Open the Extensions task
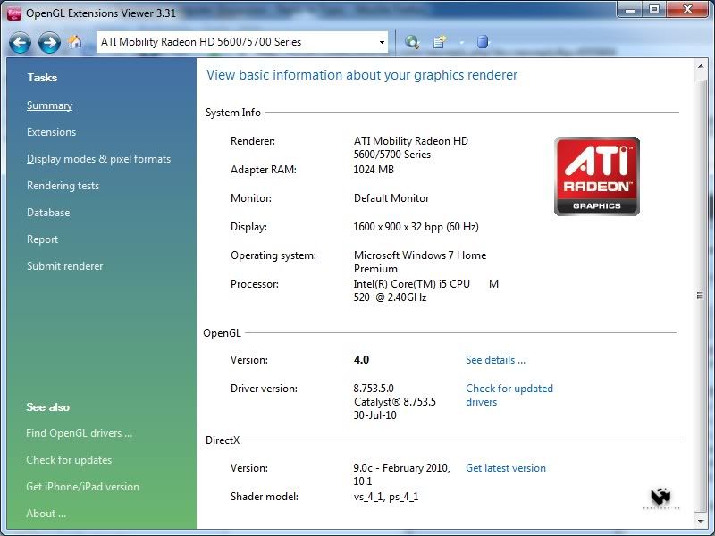Image resolution: width=715 pixels, height=536 pixels. point(51,132)
